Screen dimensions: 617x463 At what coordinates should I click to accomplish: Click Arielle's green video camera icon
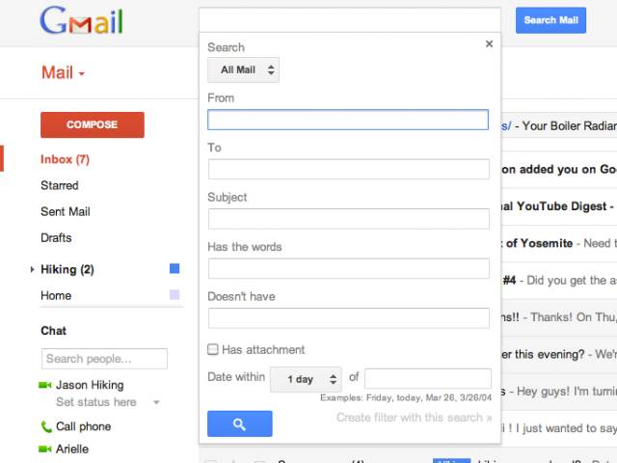[x=45, y=449]
